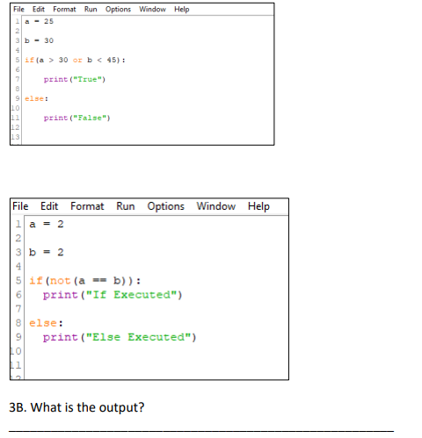Click the 'else:' line in lower editor
The width and height of the screenshot is (422, 438).
coord(46,323)
